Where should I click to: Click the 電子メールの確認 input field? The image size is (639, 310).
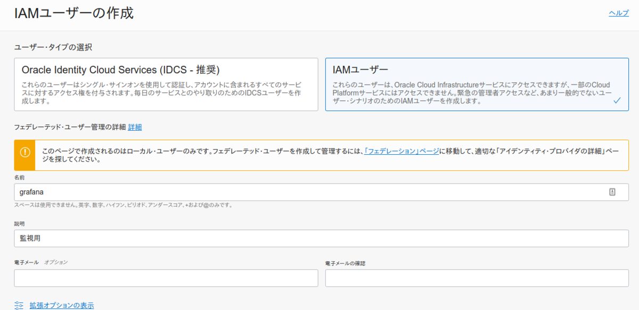(x=477, y=278)
